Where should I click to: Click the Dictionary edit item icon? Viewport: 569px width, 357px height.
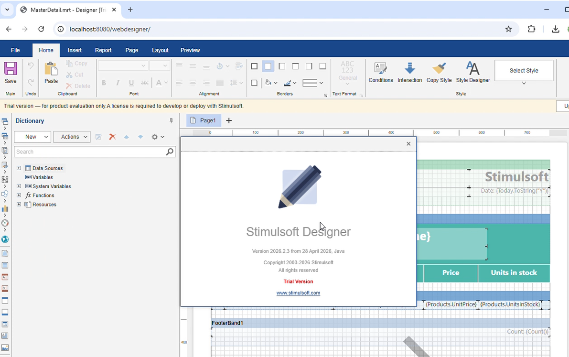pyautogui.click(x=98, y=137)
